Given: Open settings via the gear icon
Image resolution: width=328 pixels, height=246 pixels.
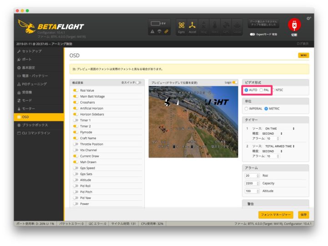Looking at the screenshot, I should 309,18.
